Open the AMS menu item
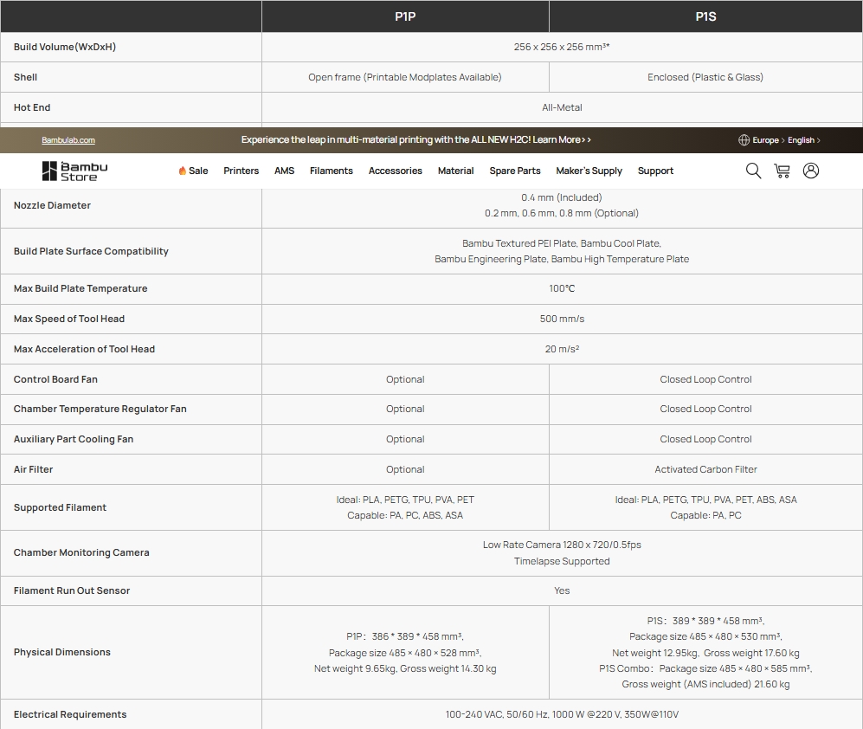 coord(284,171)
